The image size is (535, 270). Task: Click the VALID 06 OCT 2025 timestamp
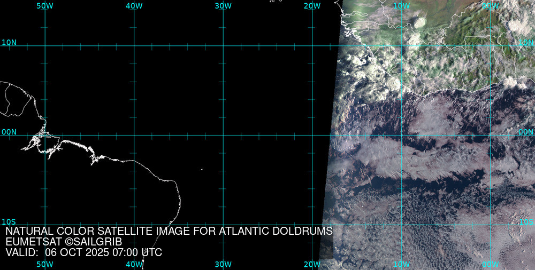click(x=83, y=252)
